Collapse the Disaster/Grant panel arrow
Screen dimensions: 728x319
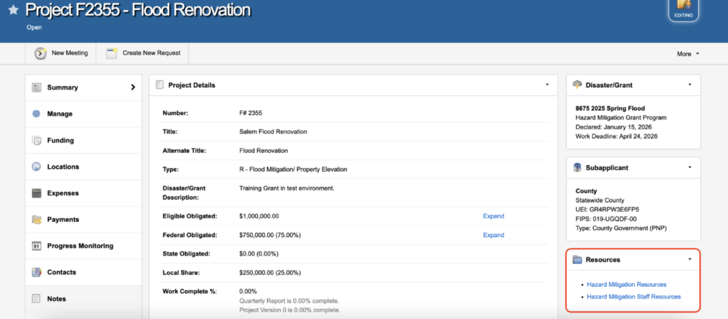click(x=690, y=85)
